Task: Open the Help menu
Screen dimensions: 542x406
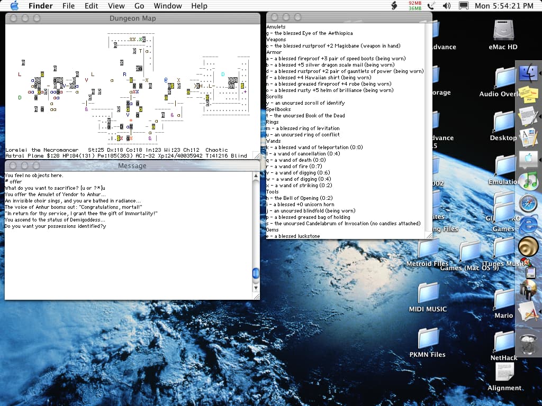Action: point(199,6)
